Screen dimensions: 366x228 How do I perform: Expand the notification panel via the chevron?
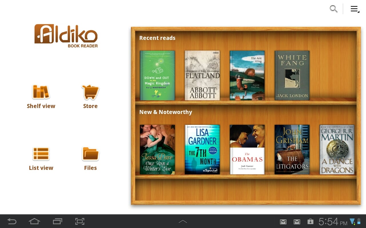pyautogui.click(x=183, y=221)
